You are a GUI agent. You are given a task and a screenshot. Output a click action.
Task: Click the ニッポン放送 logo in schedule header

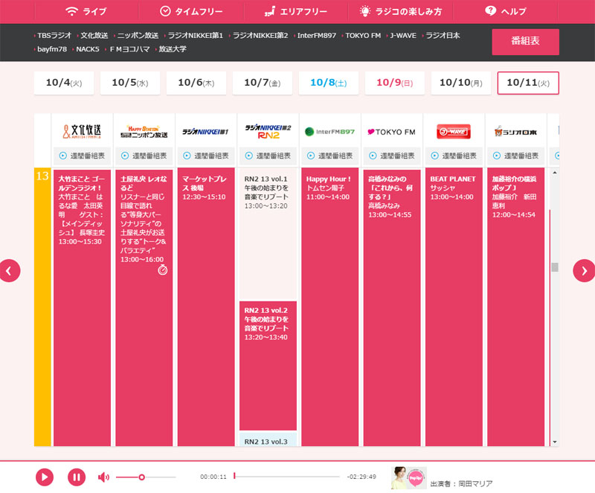[x=144, y=132]
